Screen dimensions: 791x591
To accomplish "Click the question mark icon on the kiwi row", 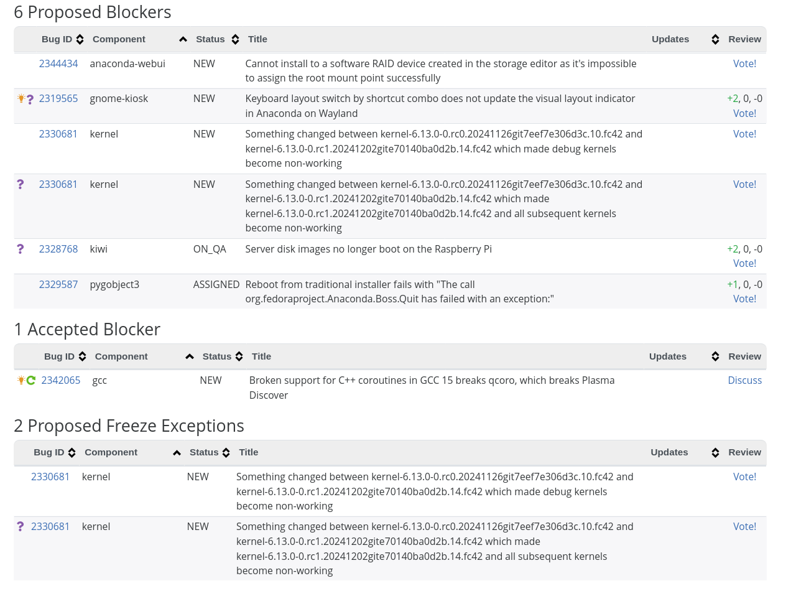I will tap(21, 249).
